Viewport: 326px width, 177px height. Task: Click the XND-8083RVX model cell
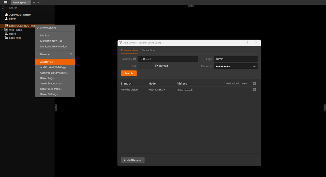157,90
